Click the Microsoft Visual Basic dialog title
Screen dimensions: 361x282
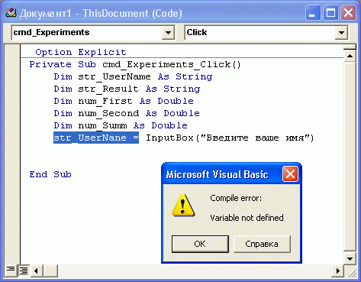click(217, 175)
